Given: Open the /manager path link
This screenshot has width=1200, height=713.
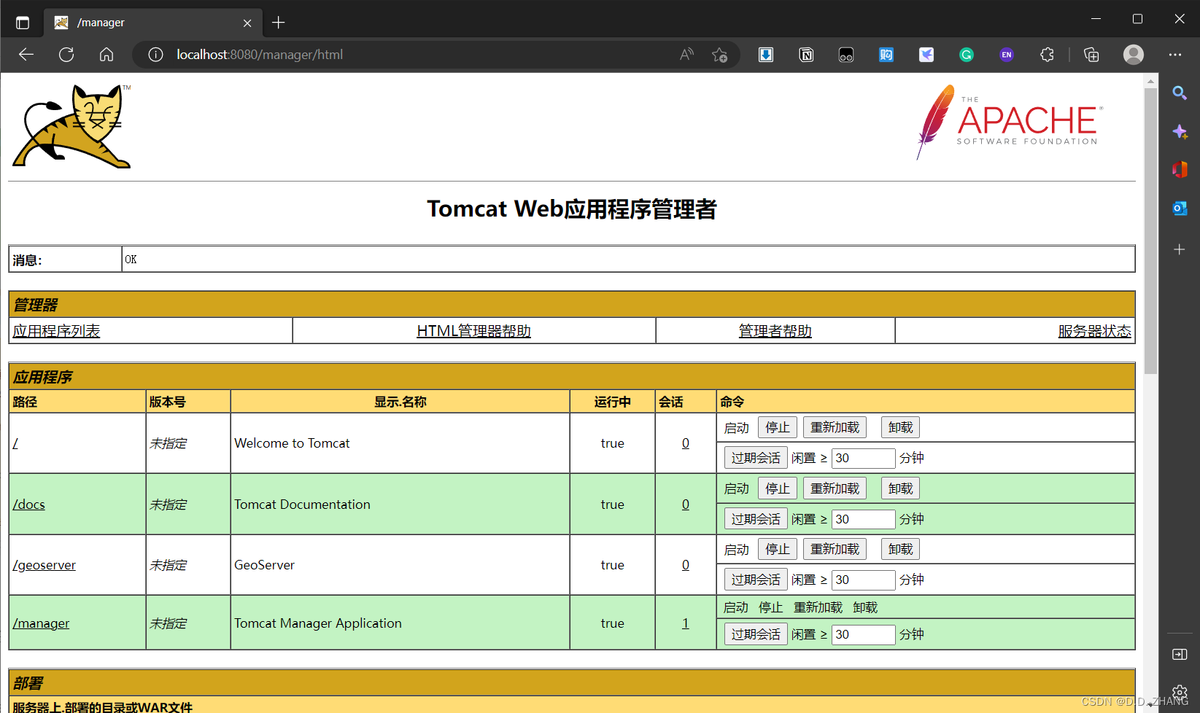Looking at the screenshot, I should pos(41,623).
